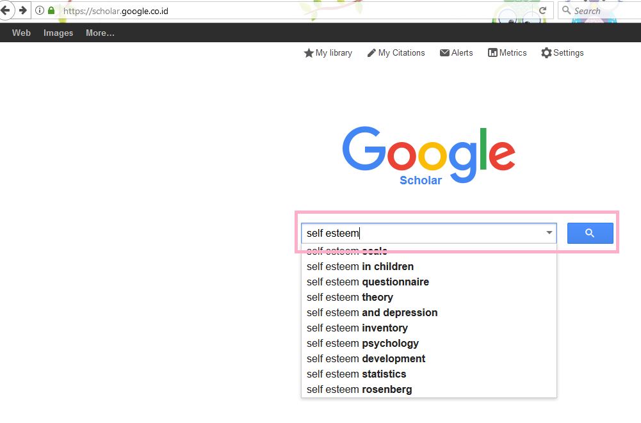Select suggestion 'self esteem and depression'
Screen dimensions: 641x423
pos(371,312)
